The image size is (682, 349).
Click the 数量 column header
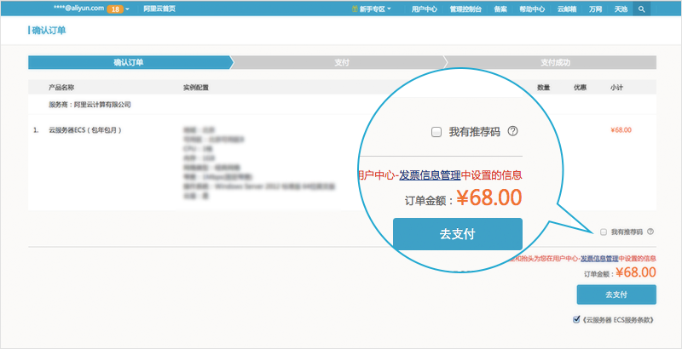[543, 88]
